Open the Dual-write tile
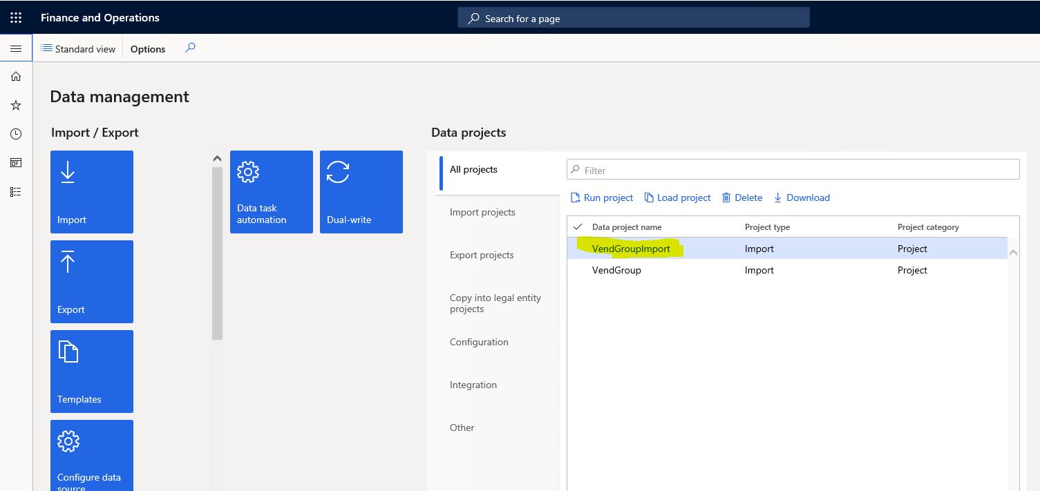 (x=361, y=192)
